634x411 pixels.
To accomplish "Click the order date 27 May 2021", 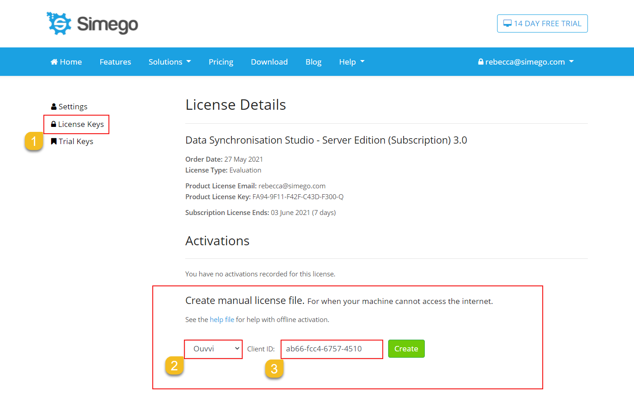I will tap(244, 159).
